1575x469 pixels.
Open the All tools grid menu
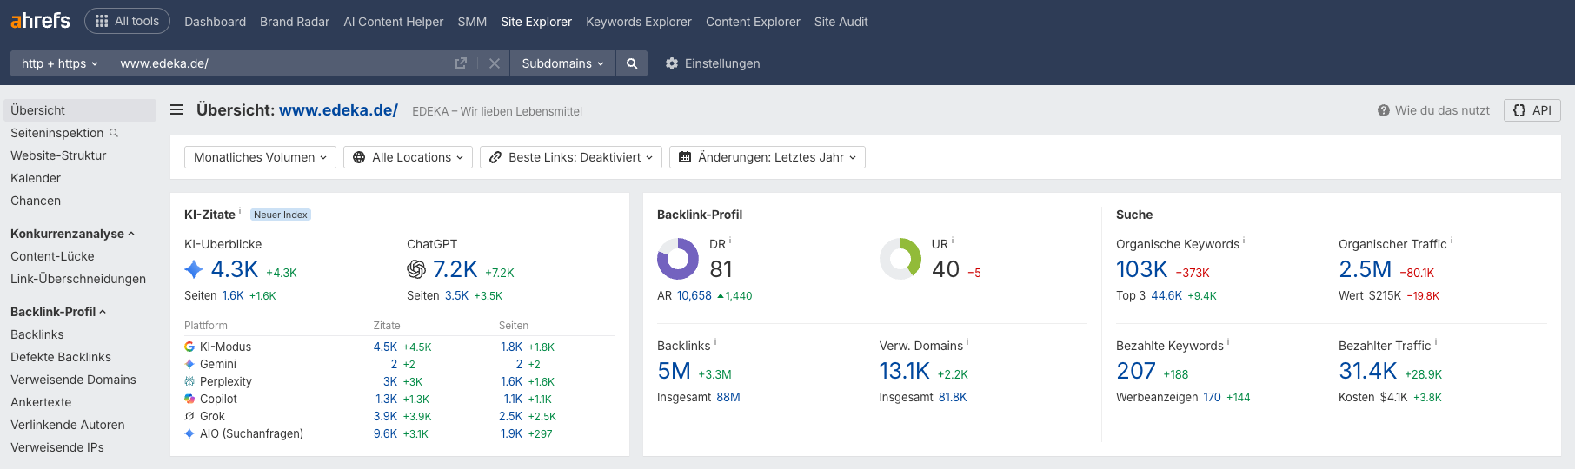(x=127, y=21)
